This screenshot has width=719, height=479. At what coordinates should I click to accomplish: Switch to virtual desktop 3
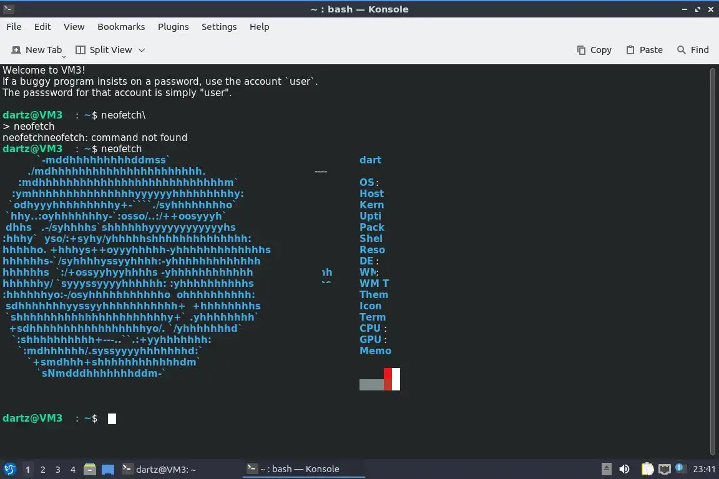point(58,470)
